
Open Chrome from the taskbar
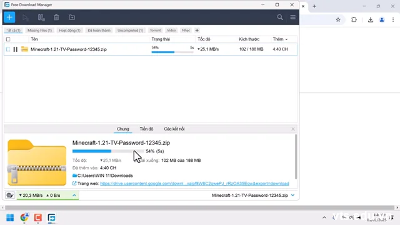[24, 217]
